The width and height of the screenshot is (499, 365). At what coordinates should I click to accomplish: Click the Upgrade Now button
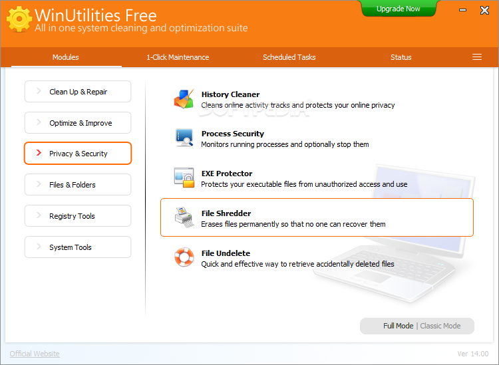tap(398, 9)
